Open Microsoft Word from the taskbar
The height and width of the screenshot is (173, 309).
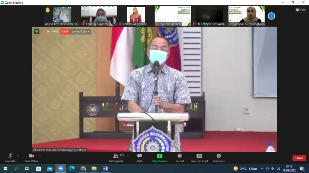[x=105, y=168]
